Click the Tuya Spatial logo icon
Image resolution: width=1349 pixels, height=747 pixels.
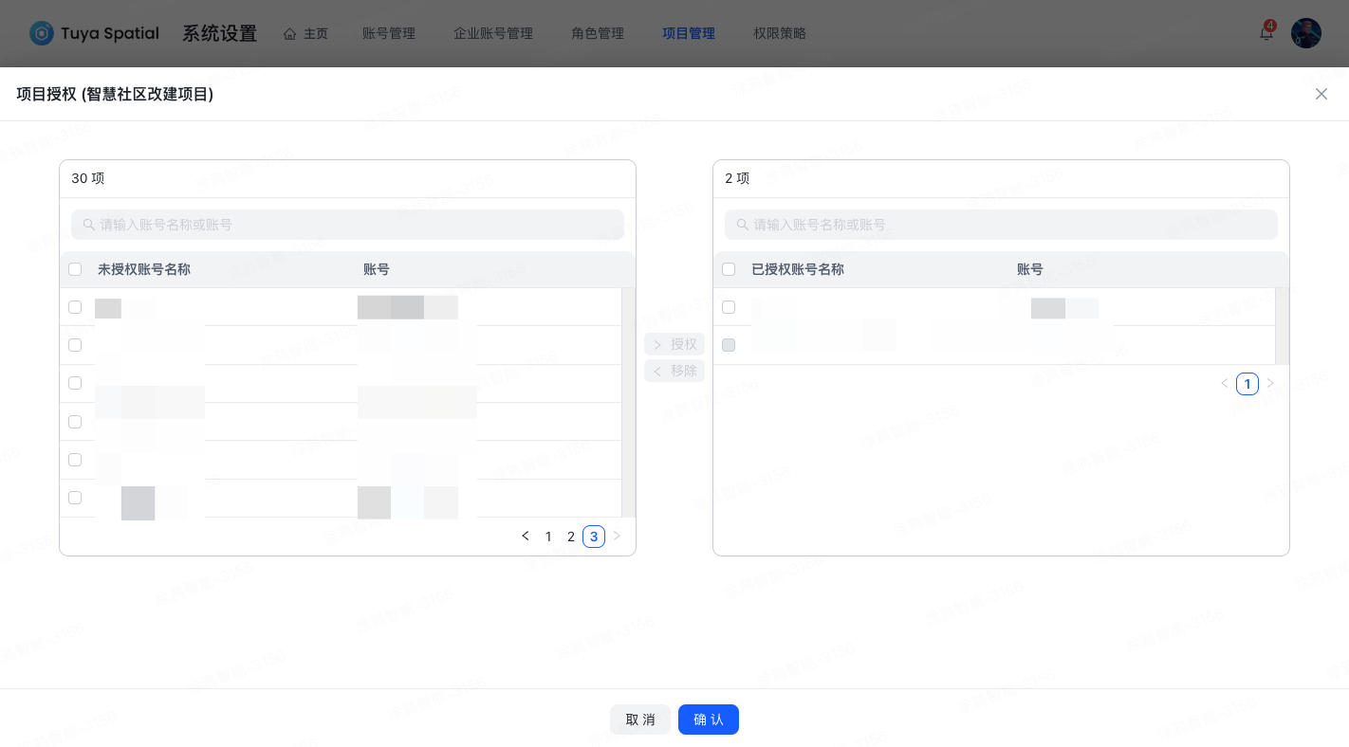pyautogui.click(x=42, y=33)
